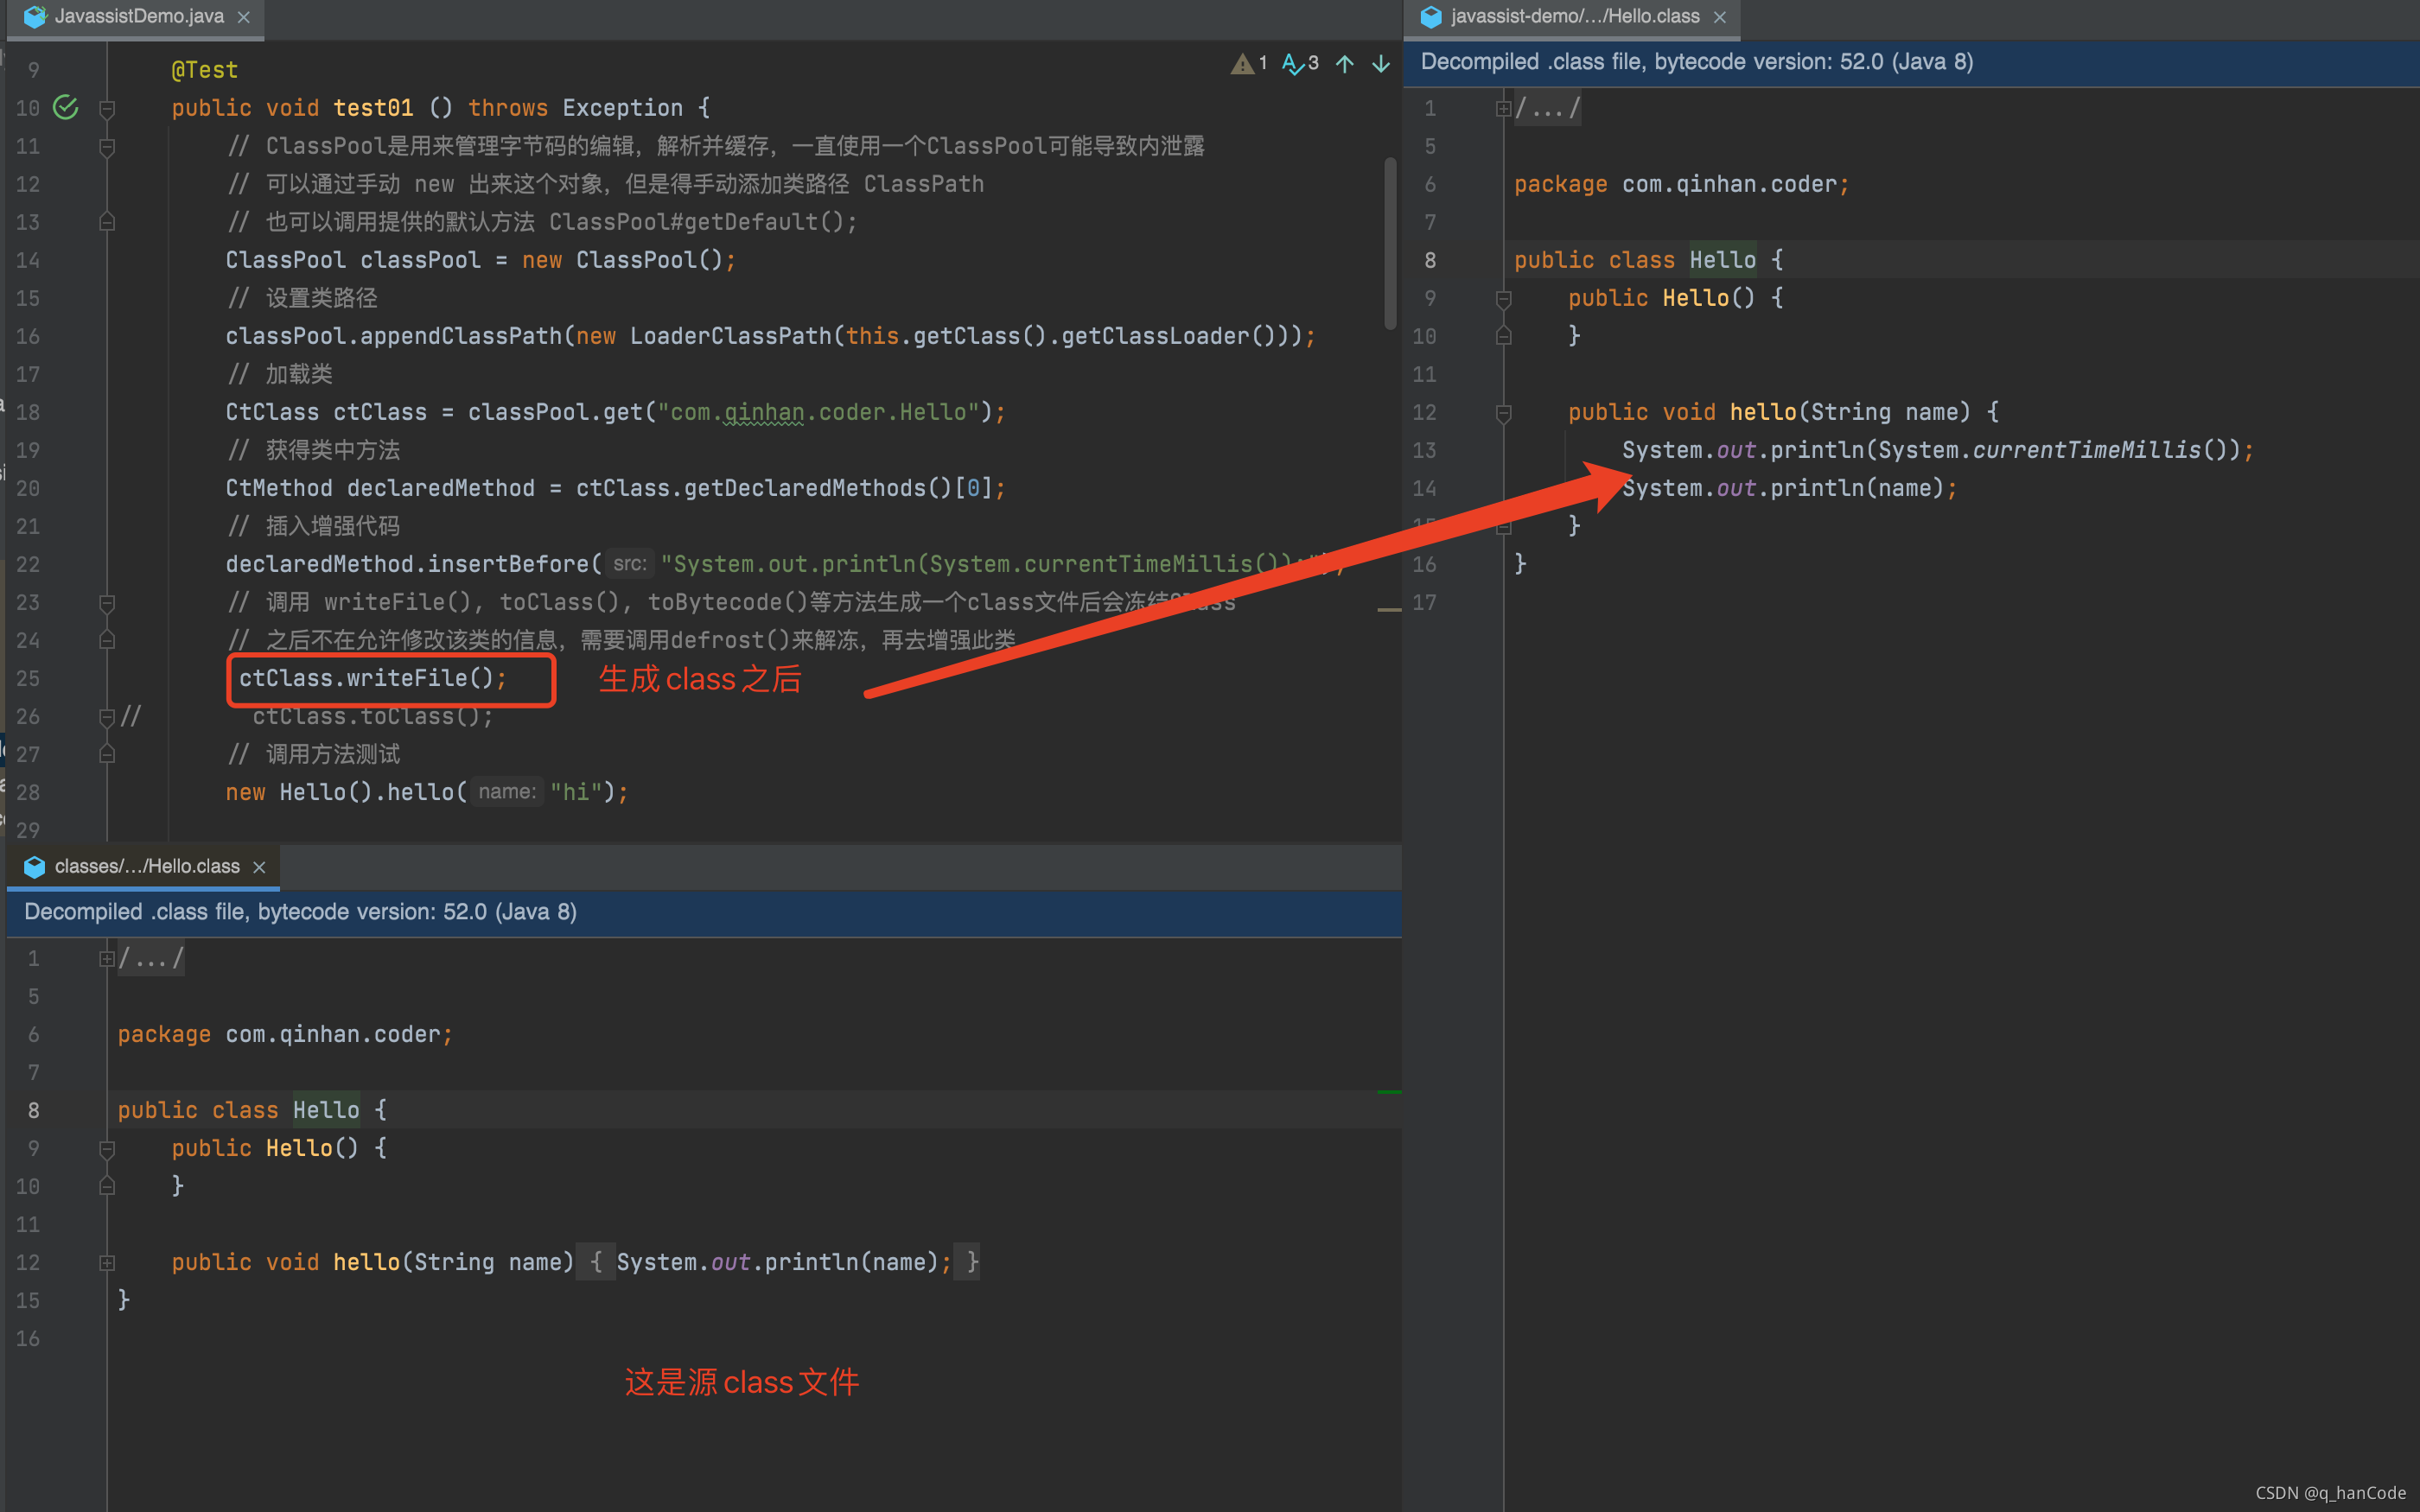Select the classes/.../Hello.class tab
This screenshot has width=2420, height=1512.
click(144, 867)
